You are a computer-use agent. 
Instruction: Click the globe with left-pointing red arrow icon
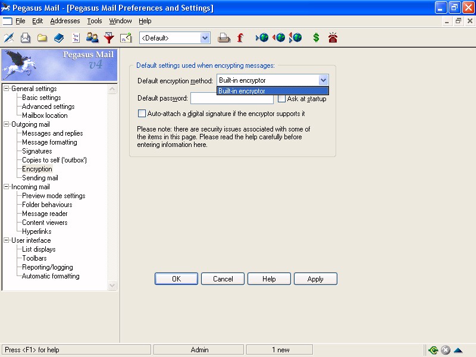[278, 37]
